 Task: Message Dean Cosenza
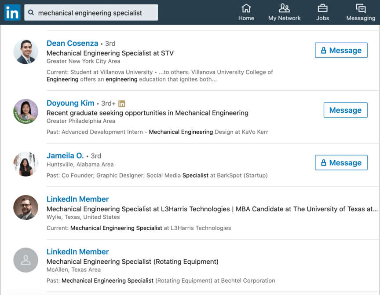click(341, 50)
